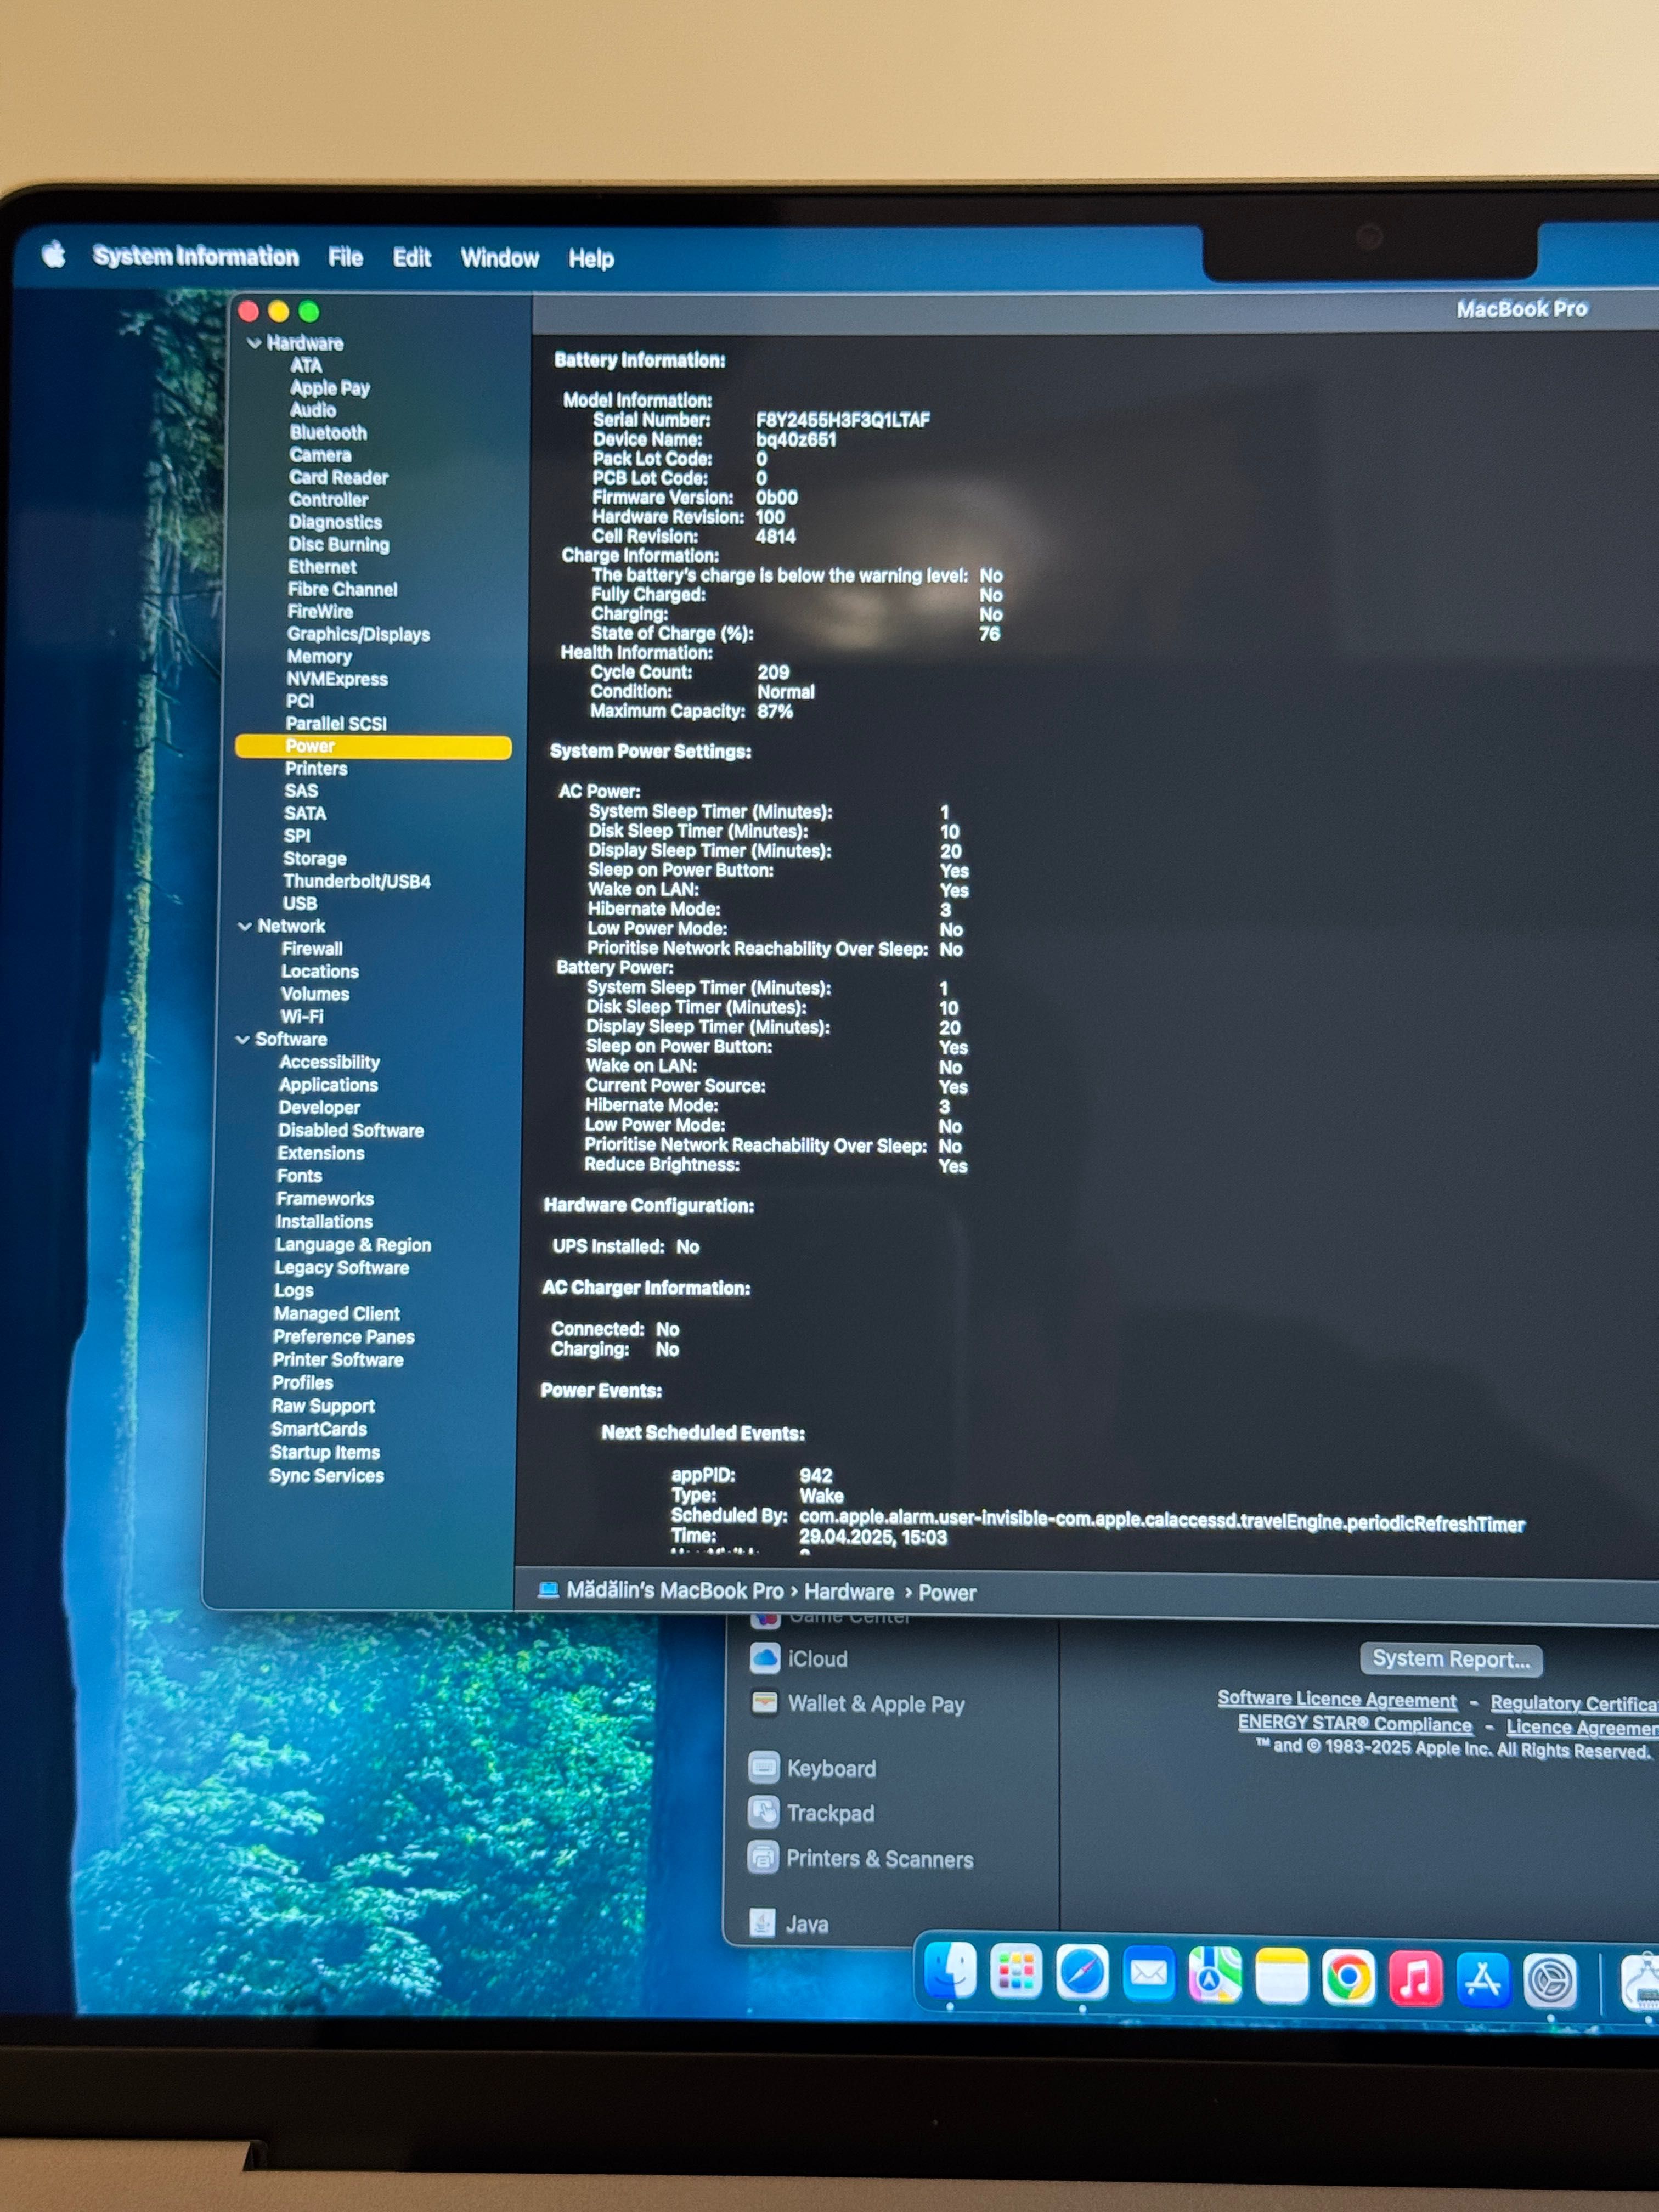
Task: Click Hardware in the path bar
Action: point(849,1591)
